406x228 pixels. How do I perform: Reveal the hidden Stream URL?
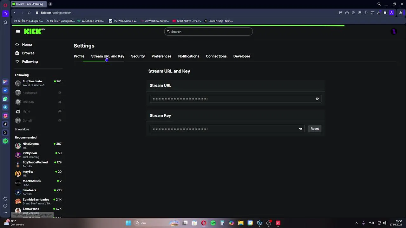pos(317,98)
